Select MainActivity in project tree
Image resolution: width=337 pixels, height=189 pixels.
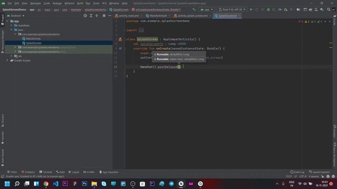click(x=33, y=38)
